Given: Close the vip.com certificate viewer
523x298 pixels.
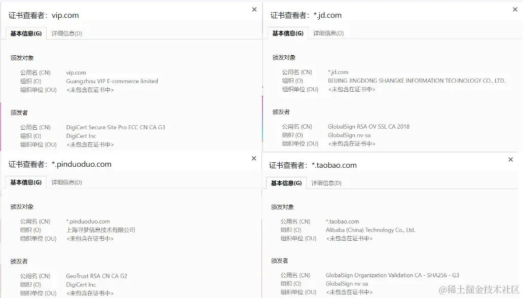Looking at the screenshot, I should click(254, 9).
